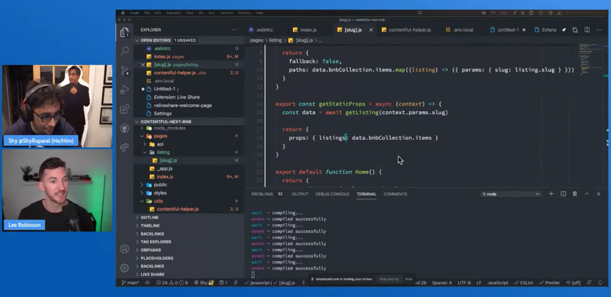Click the main* branch in status bar
The width and height of the screenshot is (611, 297).
pyautogui.click(x=130, y=282)
